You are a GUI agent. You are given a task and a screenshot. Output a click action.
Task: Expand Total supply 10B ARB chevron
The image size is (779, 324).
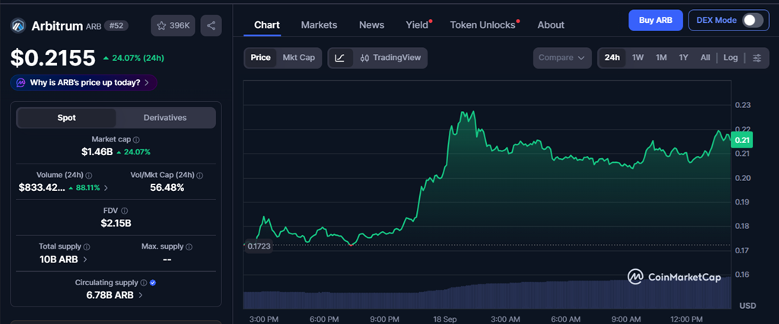pyautogui.click(x=85, y=259)
